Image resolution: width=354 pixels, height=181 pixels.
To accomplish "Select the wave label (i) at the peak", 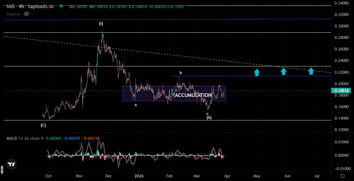I will point(101,23).
